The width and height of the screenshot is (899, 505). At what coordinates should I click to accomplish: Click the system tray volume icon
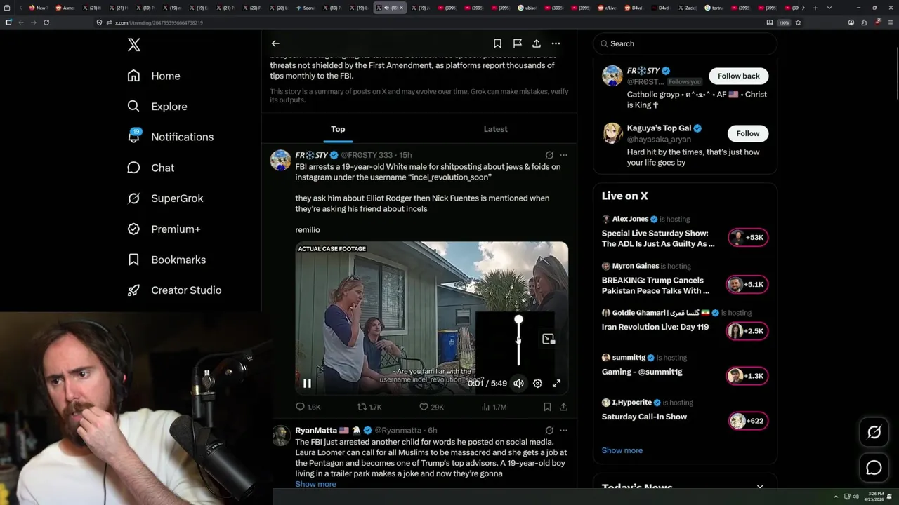(855, 497)
